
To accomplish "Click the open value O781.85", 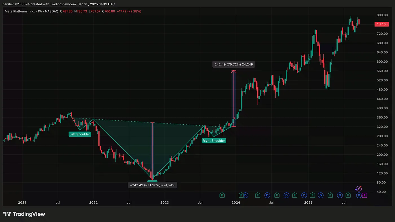I will click(66, 11).
